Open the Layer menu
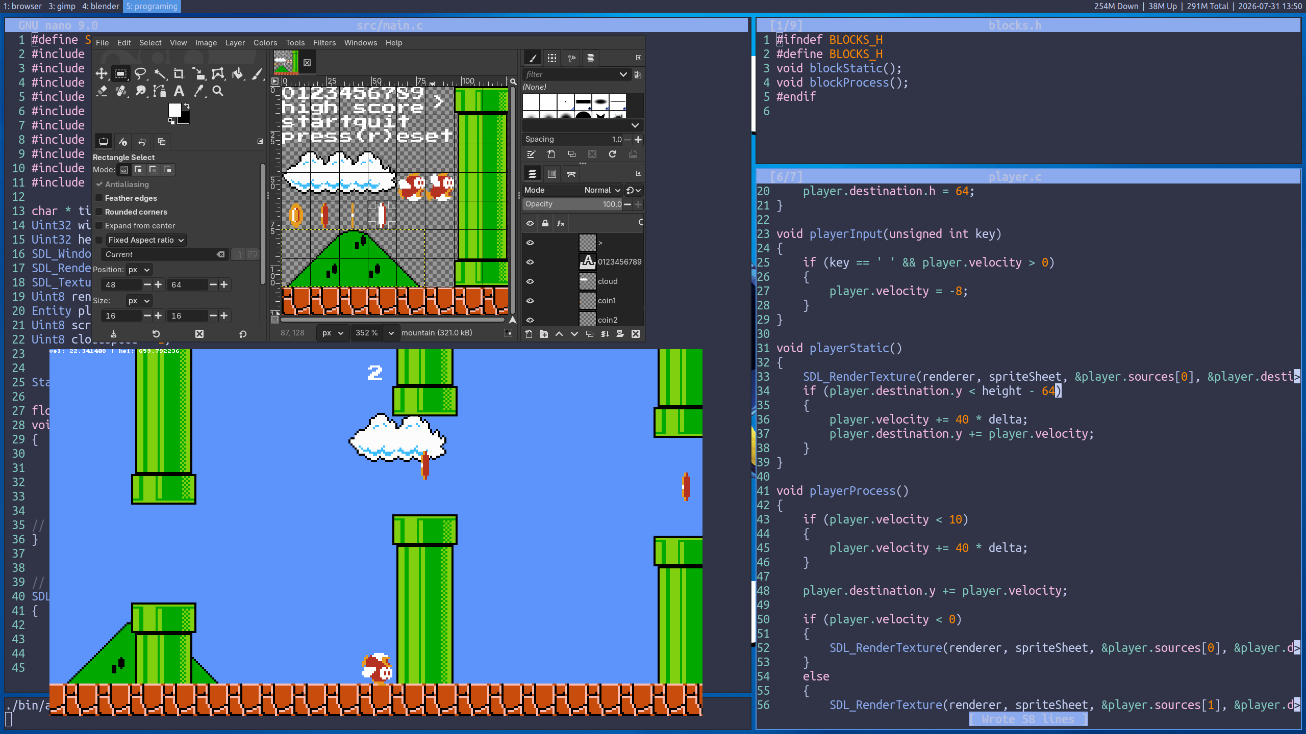The width and height of the screenshot is (1306, 734). (x=235, y=43)
